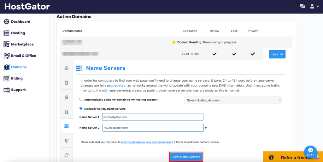Screen dimensions: 323x162
Task: Open Select Hosting Account dropdown
Action: click(x=233, y=100)
